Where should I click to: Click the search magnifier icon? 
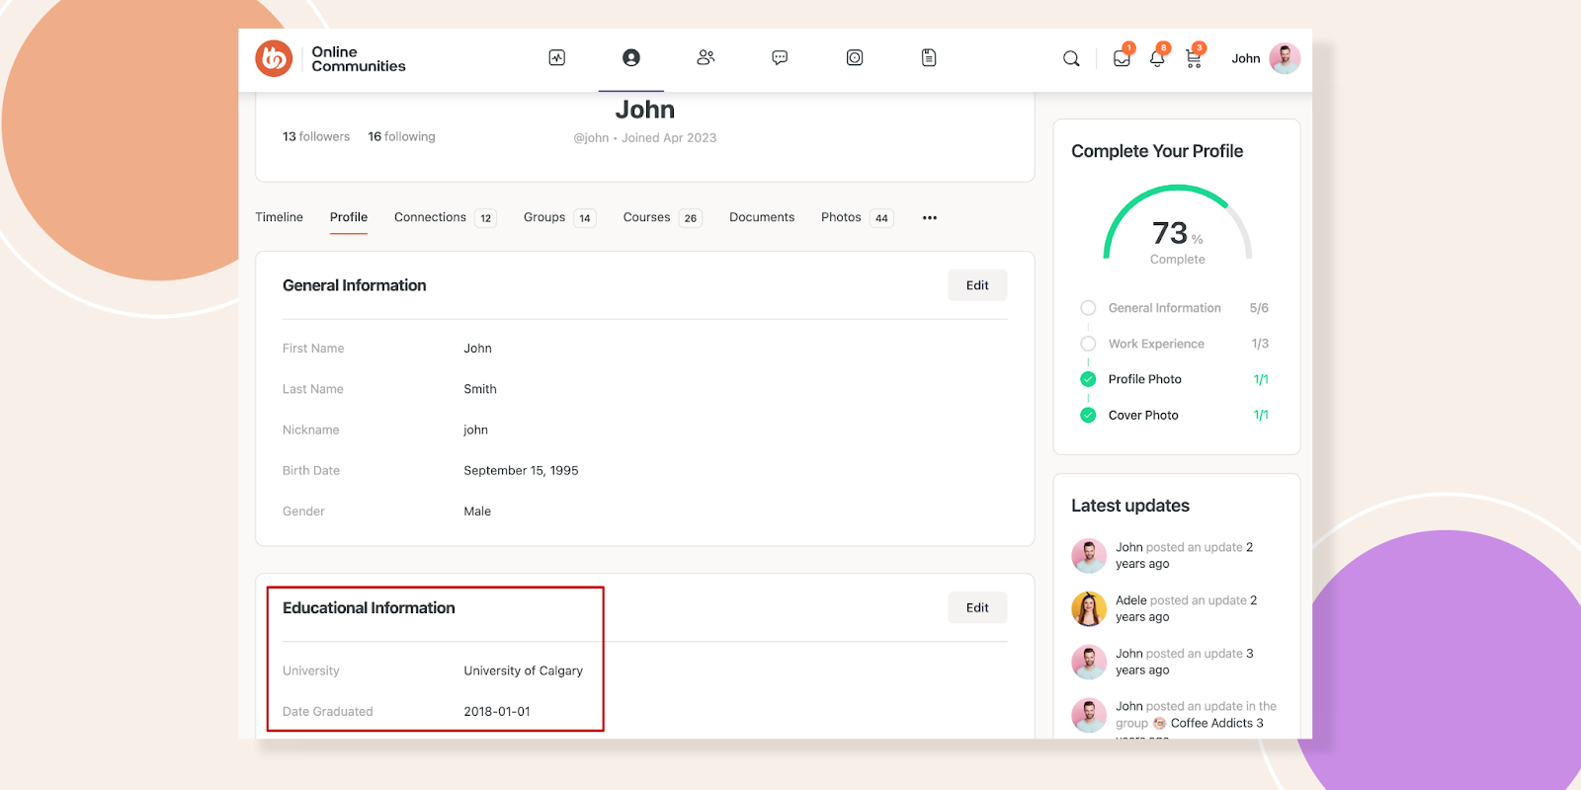click(x=1071, y=59)
